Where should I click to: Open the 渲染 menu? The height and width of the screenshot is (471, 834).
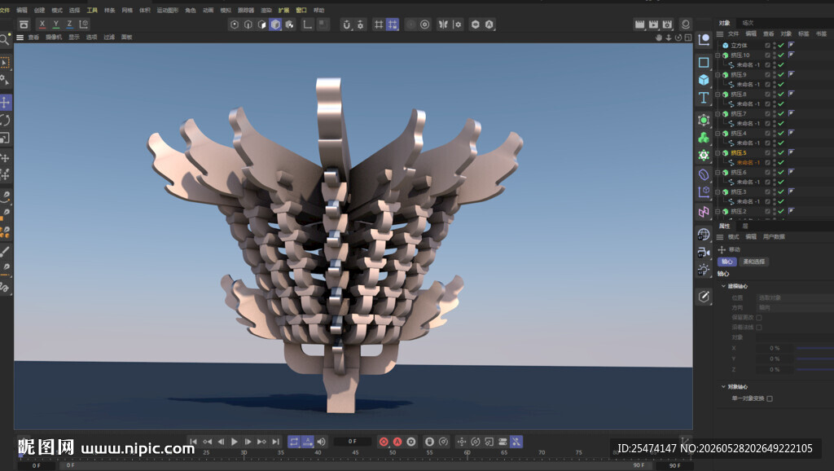click(x=266, y=10)
